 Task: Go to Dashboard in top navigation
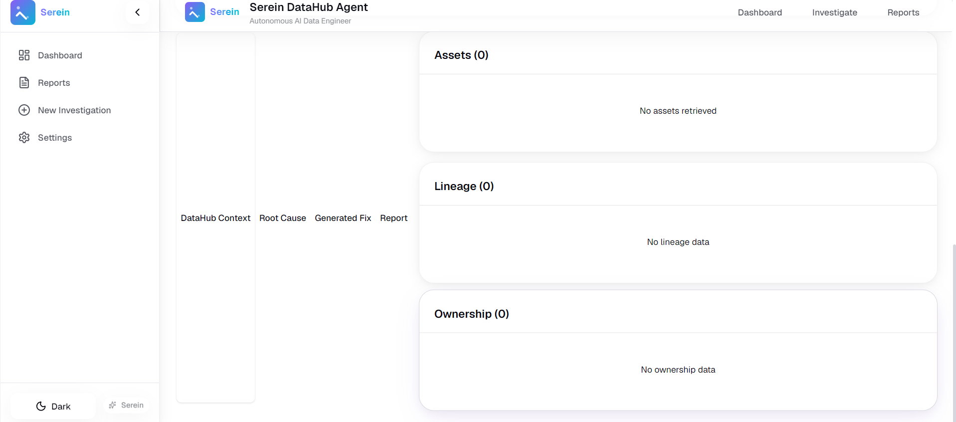coord(760,12)
